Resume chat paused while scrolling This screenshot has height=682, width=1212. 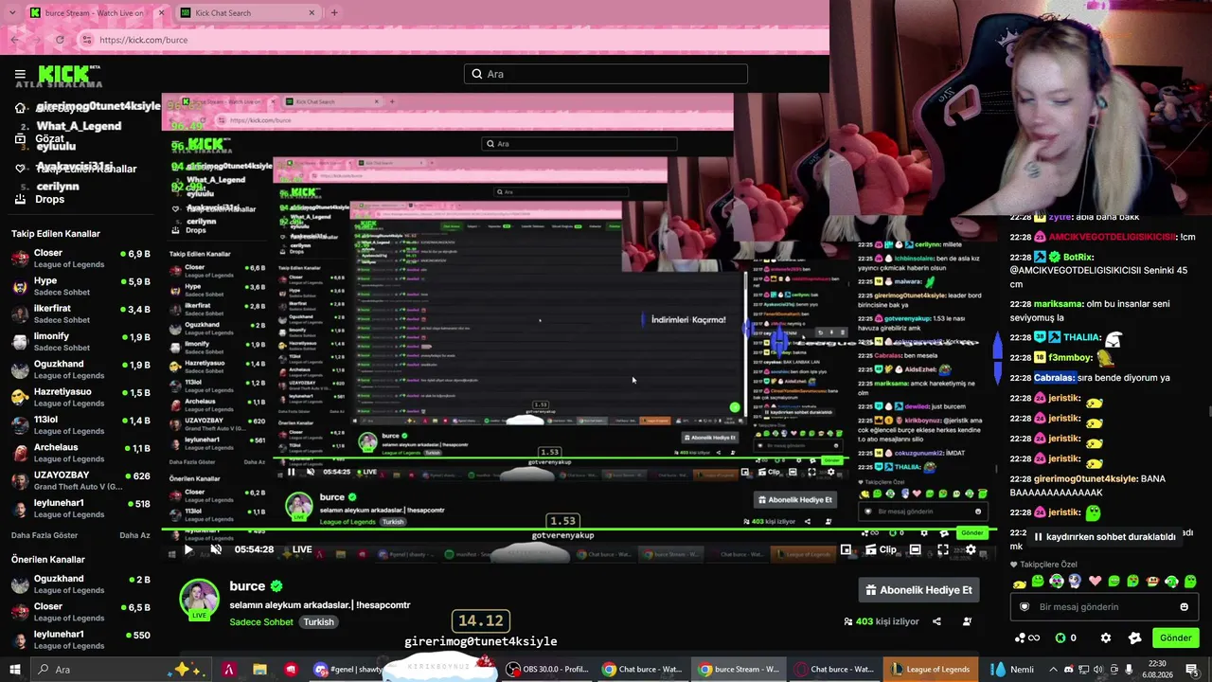pos(1104,537)
